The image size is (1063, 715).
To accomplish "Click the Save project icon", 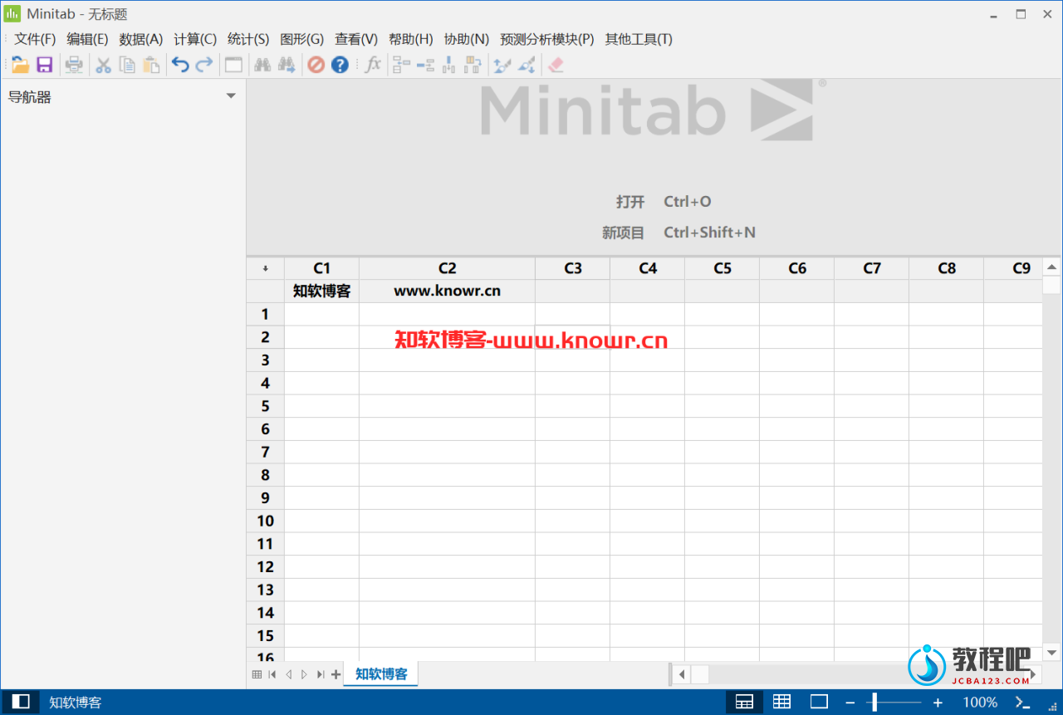I will [x=45, y=65].
